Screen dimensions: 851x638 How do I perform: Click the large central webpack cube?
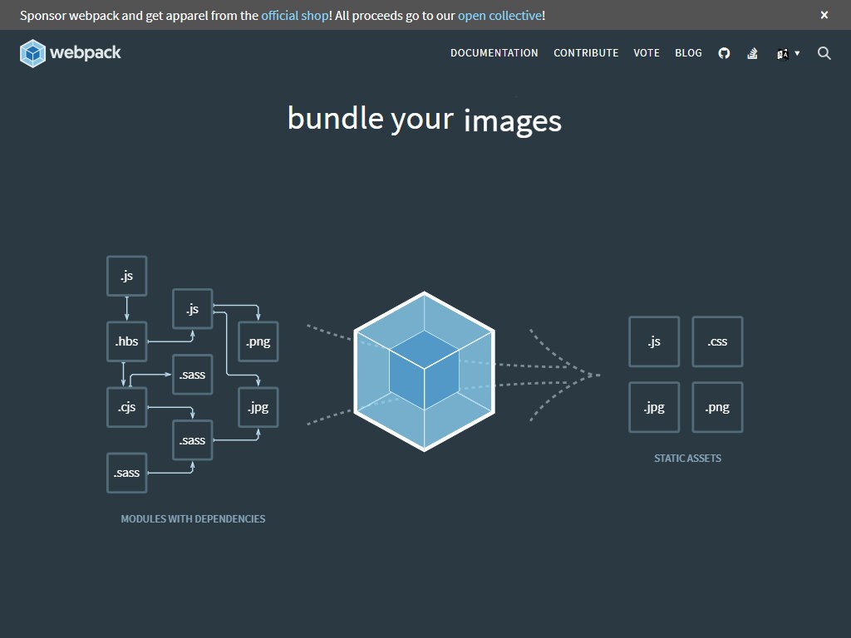[424, 371]
